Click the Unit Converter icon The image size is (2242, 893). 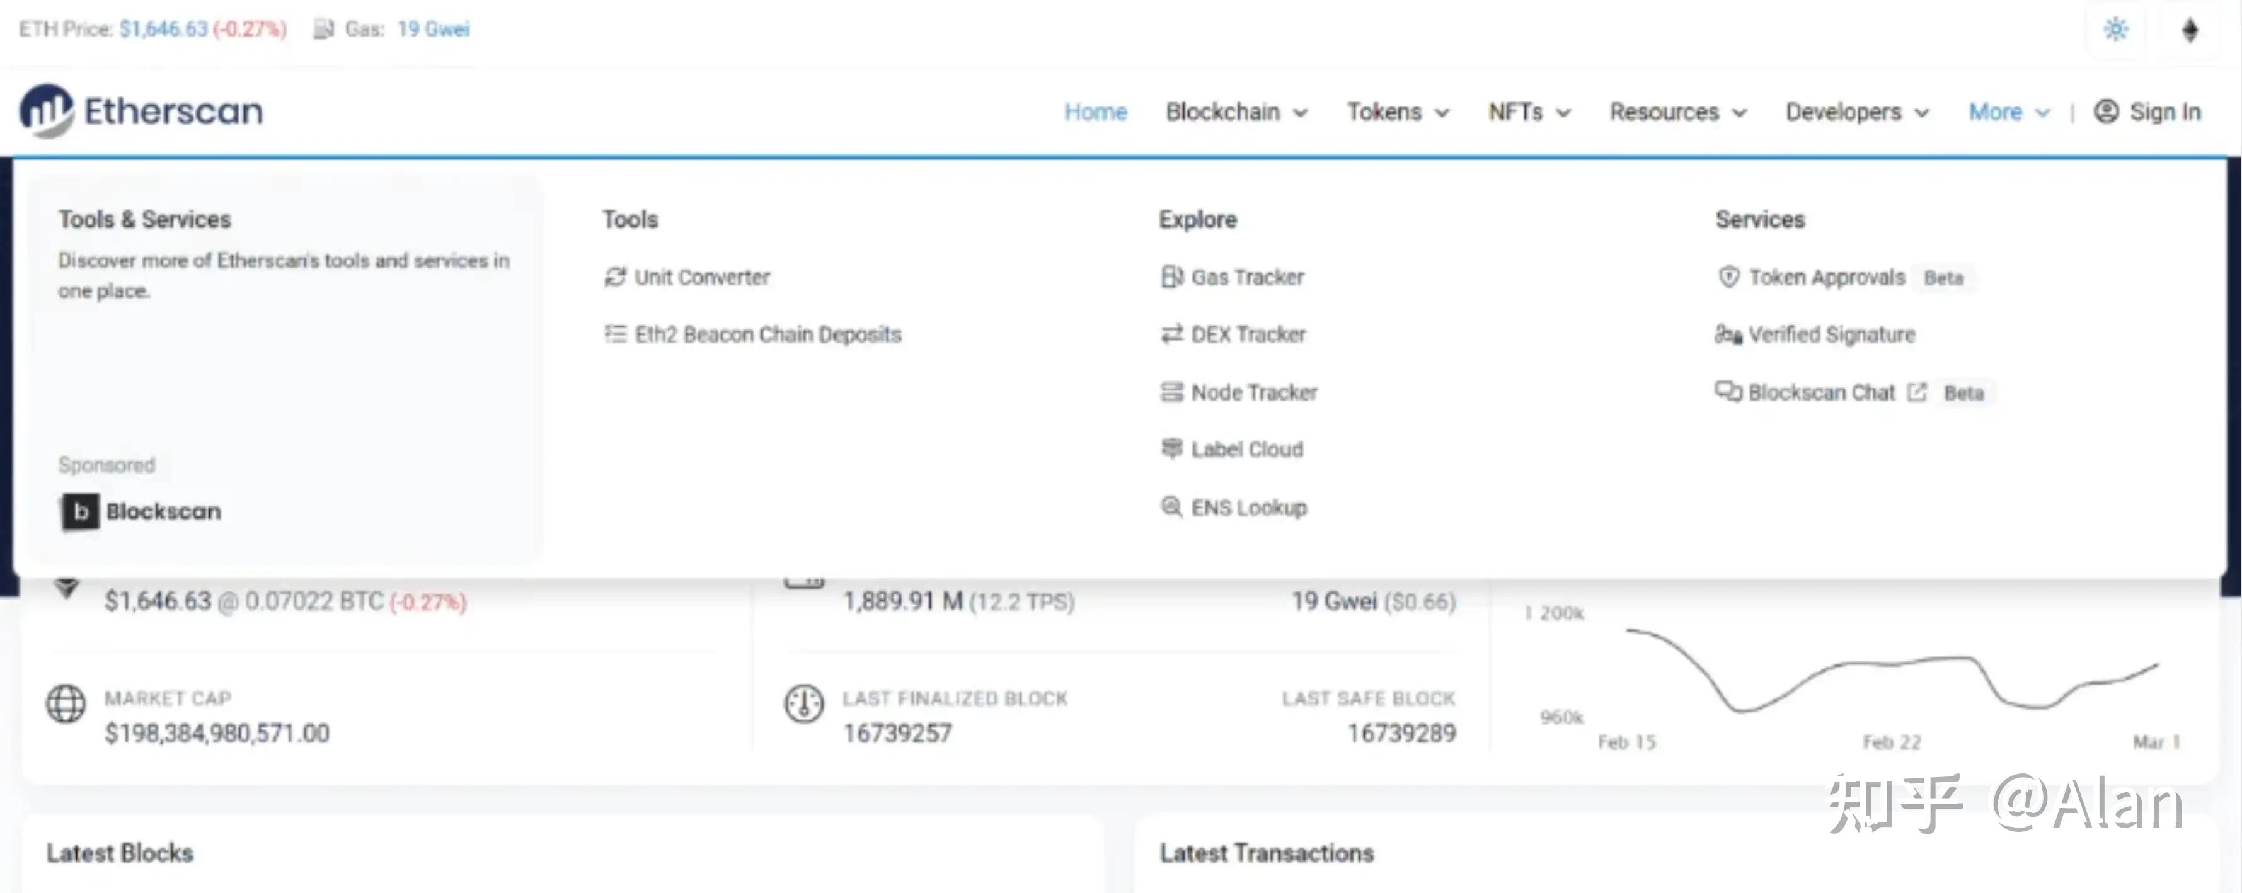coord(614,276)
